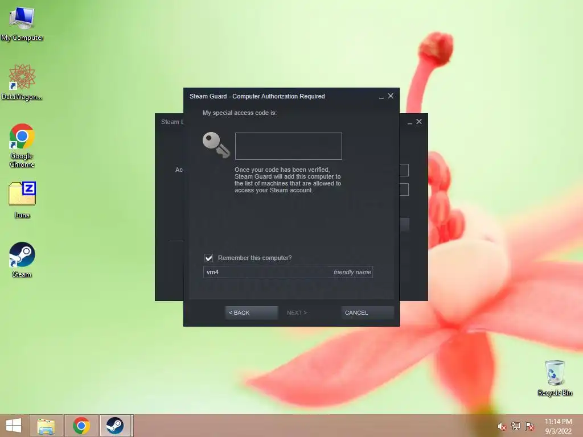The height and width of the screenshot is (437, 583).
Task: Click the CANCEL button
Action: [x=367, y=312]
